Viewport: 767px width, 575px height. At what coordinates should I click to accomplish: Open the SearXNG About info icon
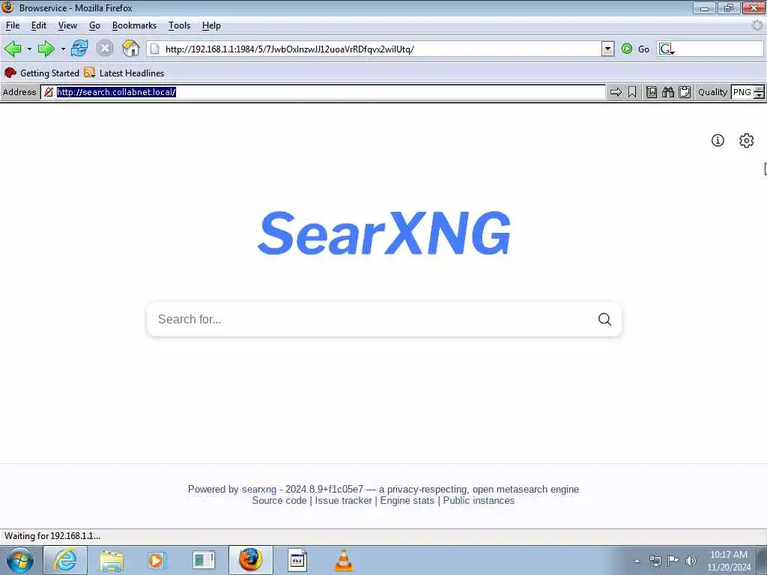point(718,140)
